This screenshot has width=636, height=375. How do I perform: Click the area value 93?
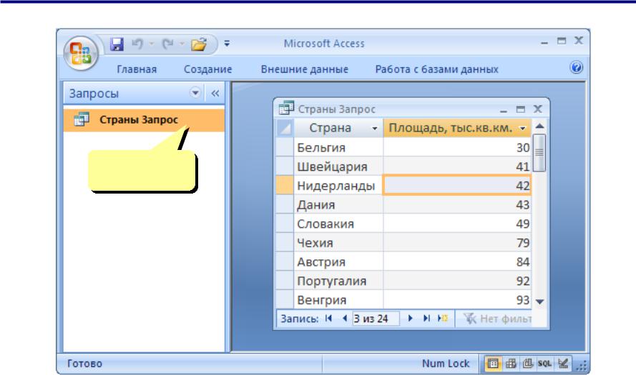(x=457, y=300)
